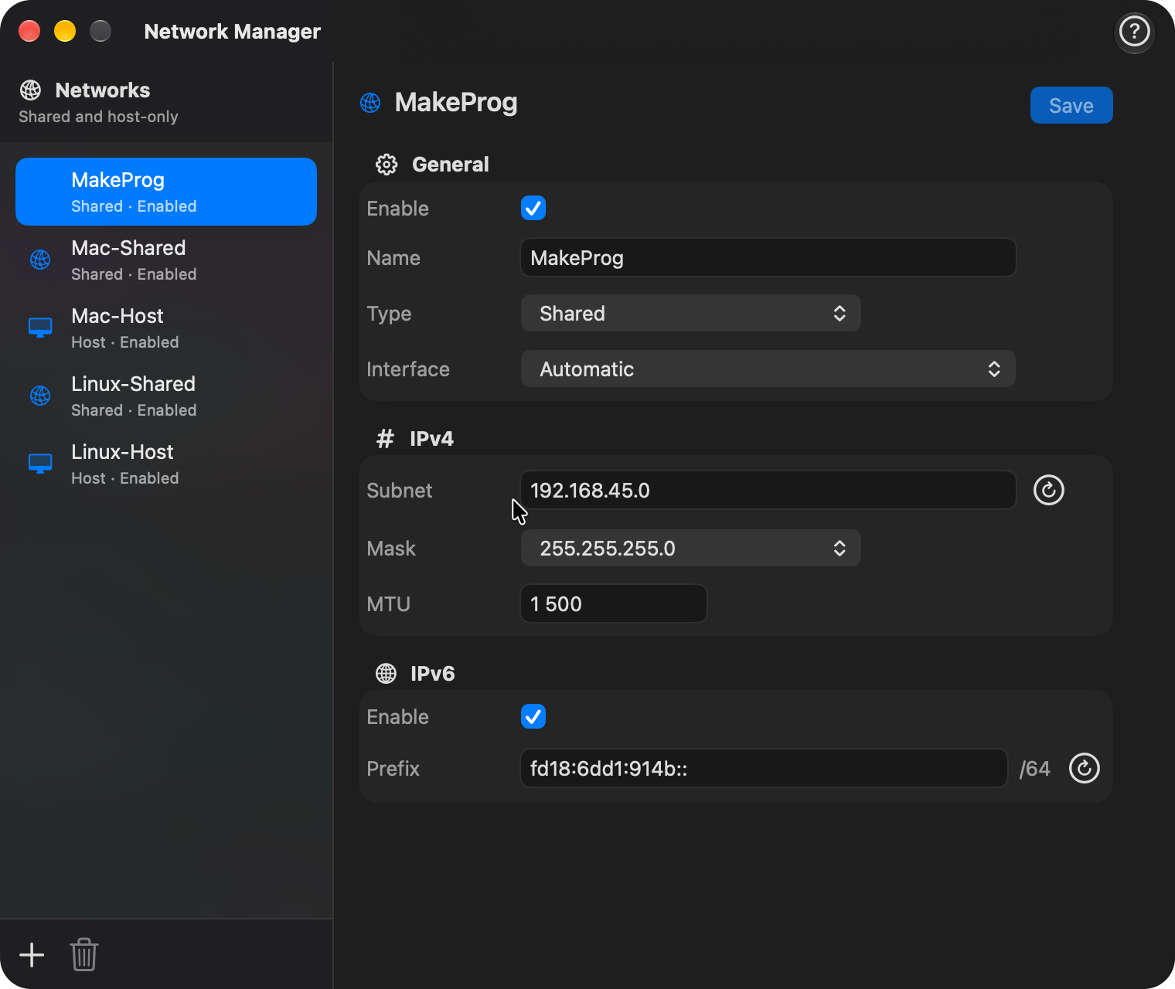Open the help question mark button
The image size is (1175, 989).
(1134, 32)
